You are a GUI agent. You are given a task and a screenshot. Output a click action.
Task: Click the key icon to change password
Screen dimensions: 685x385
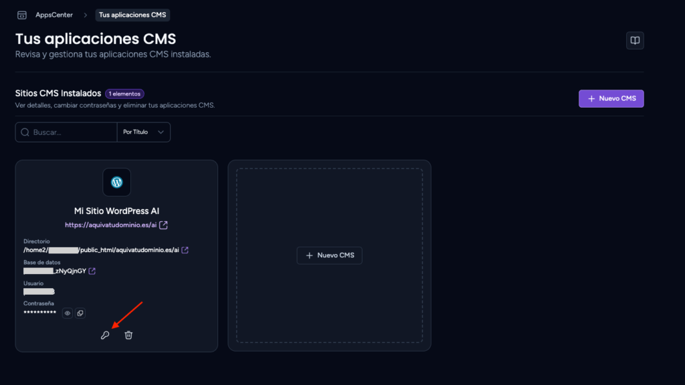coord(105,336)
